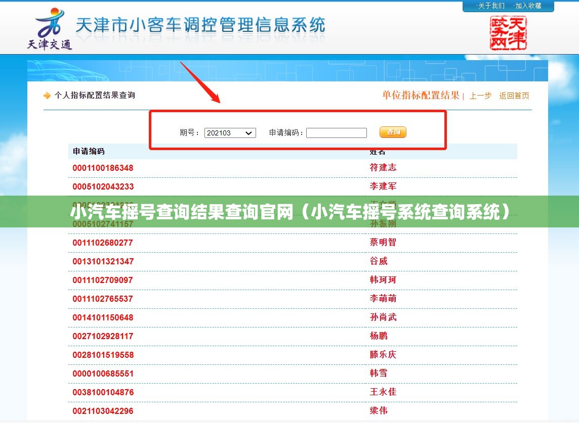This screenshot has height=423, width=579.
Task: Select application code 001310132​1347
Action: pyautogui.click(x=103, y=261)
